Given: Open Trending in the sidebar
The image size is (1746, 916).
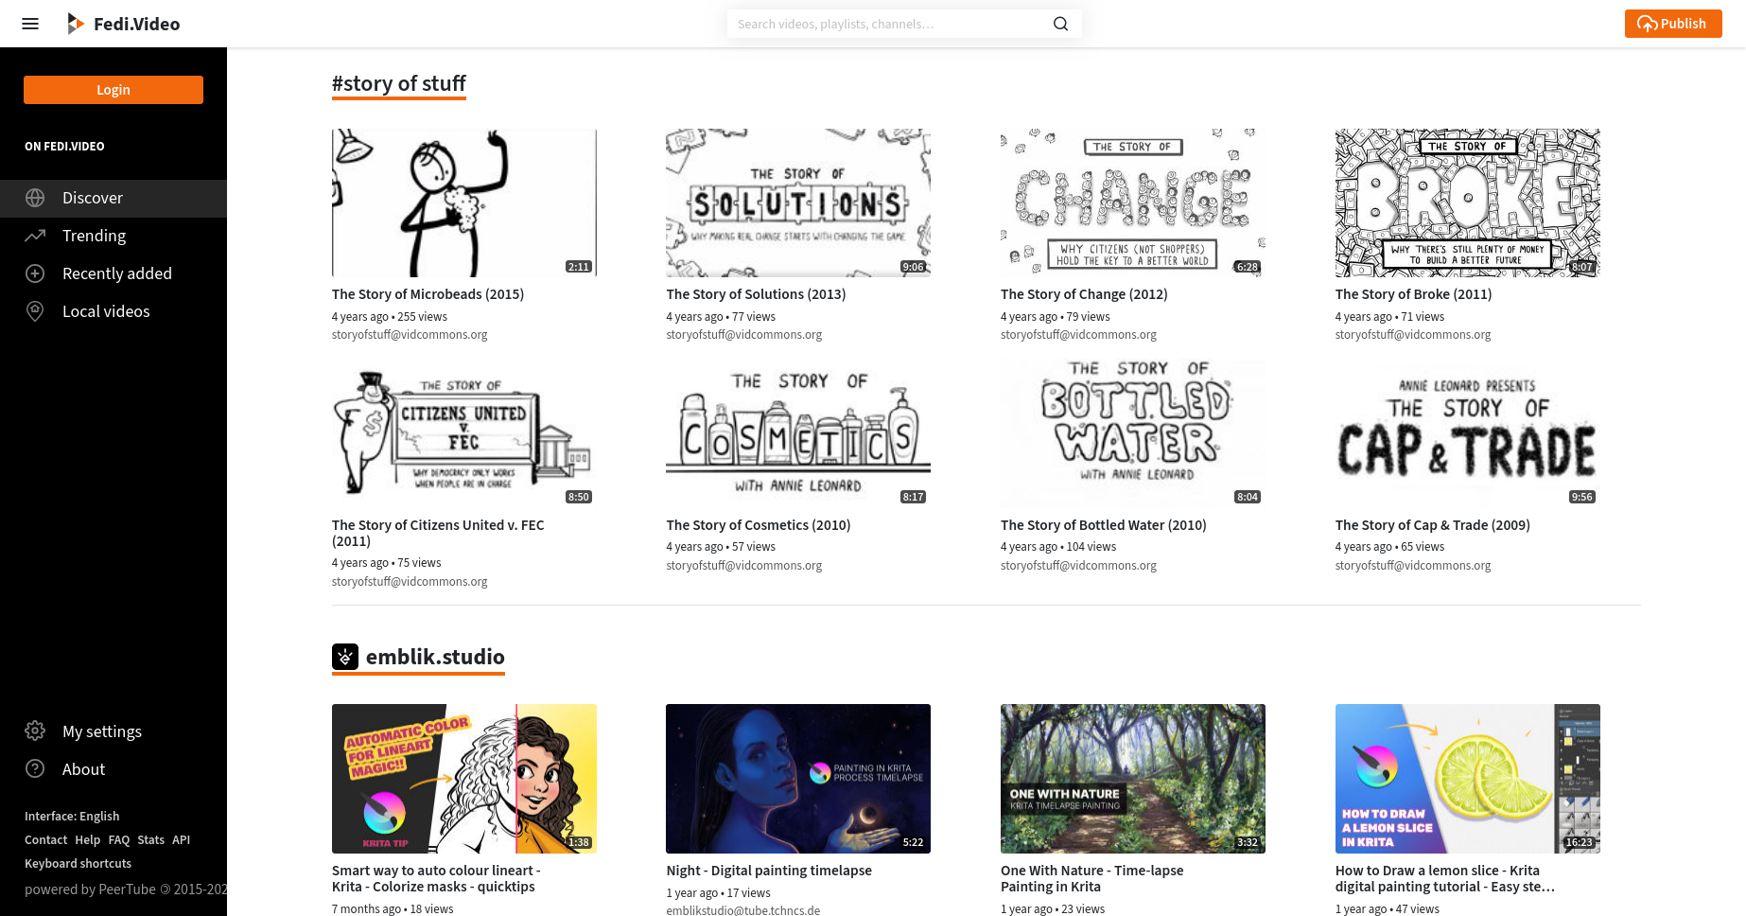Looking at the screenshot, I should pyautogui.click(x=113, y=236).
